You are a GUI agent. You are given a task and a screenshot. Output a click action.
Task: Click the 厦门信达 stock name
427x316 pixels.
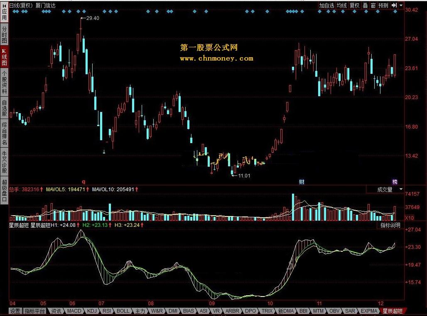pyautogui.click(x=45, y=5)
